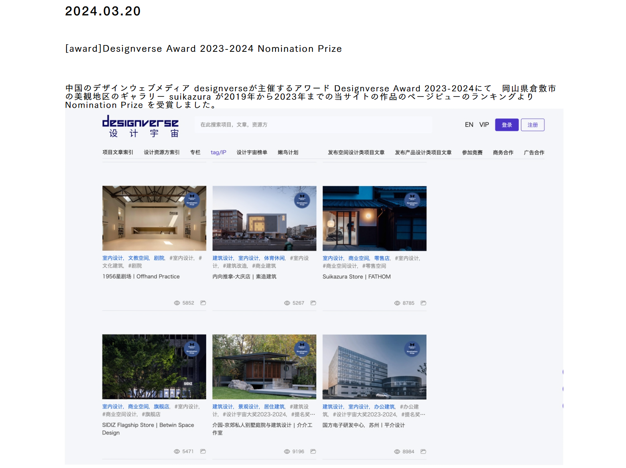Open title 1956星剧场 | Offhand Practice

pos(141,276)
